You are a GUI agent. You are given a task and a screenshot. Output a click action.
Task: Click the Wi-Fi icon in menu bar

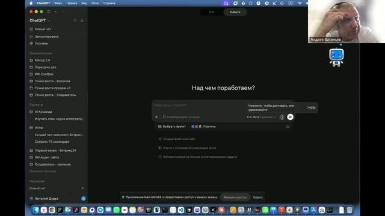point(300,3)
